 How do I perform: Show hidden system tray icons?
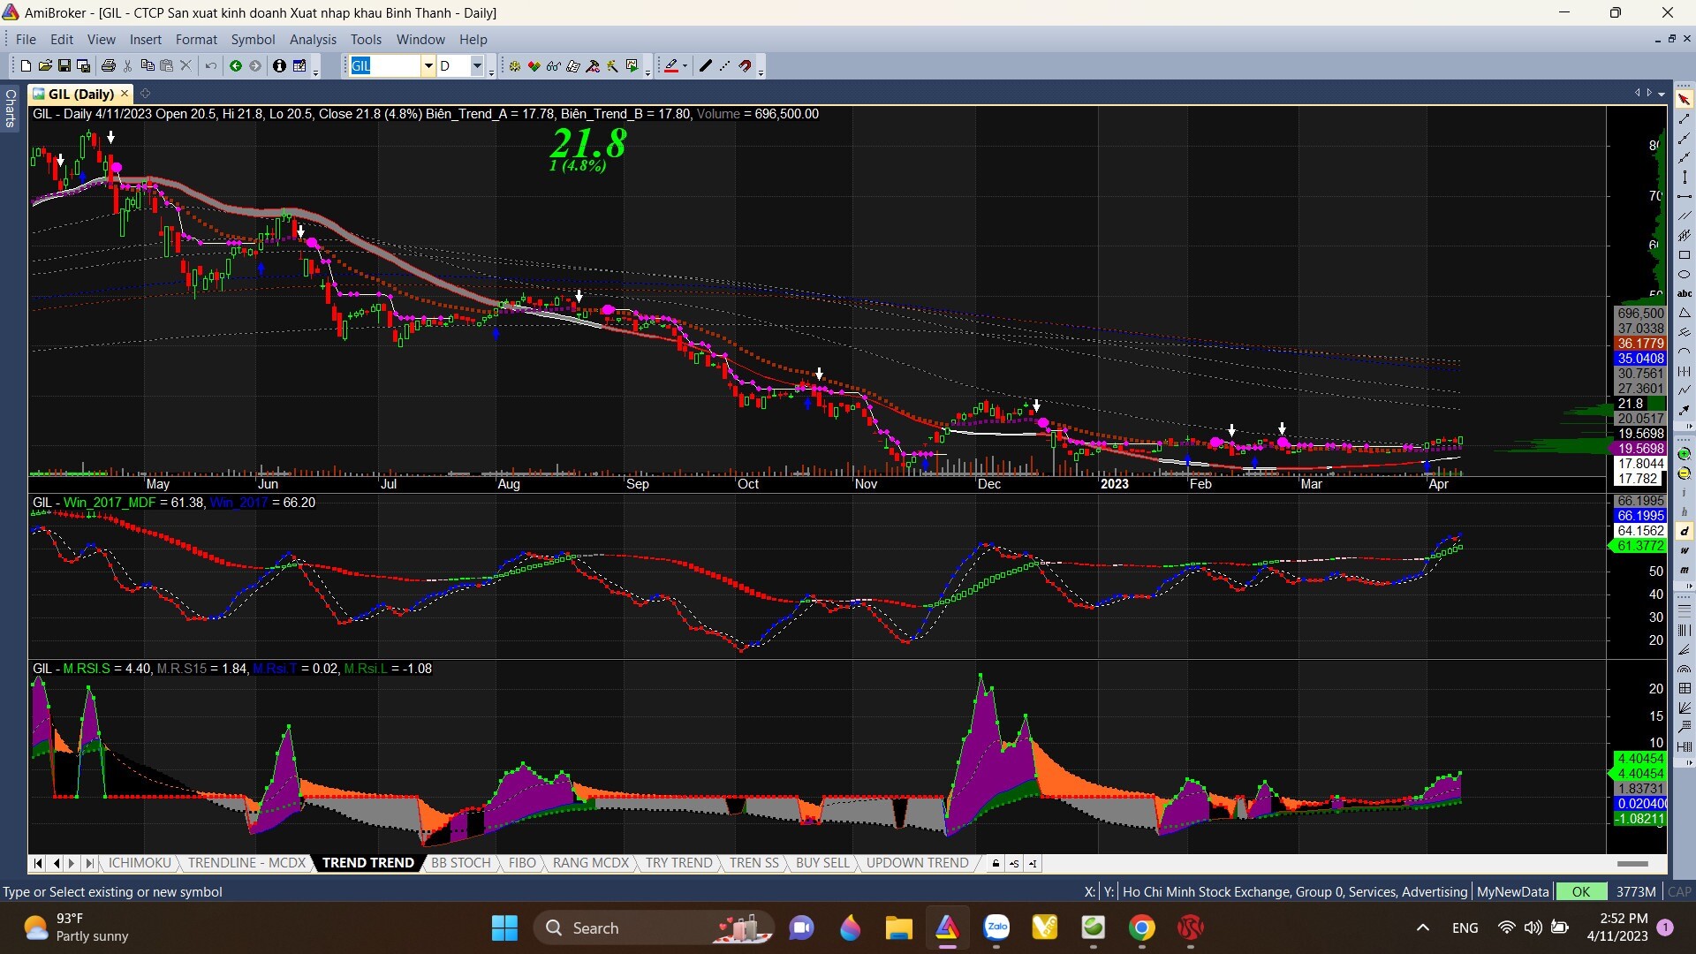pyautogui.click(x=1422, y=927)
